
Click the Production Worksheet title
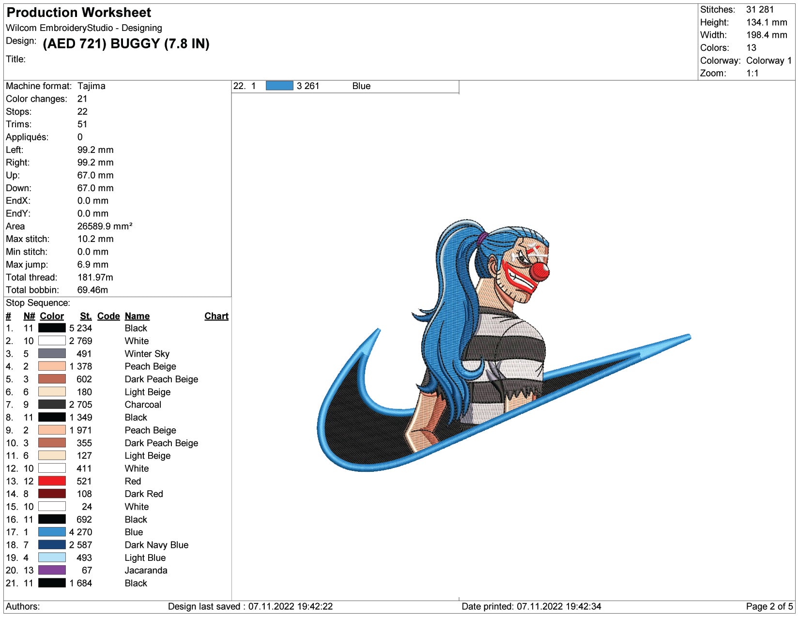(78, 13)
